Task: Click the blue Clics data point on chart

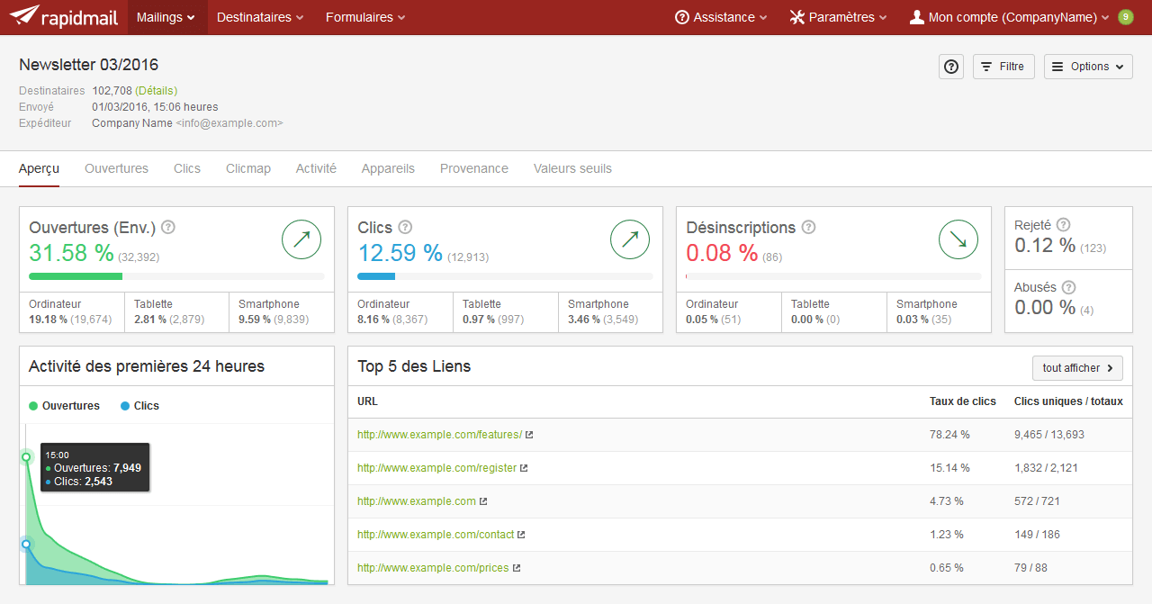Action: (26, 544)
